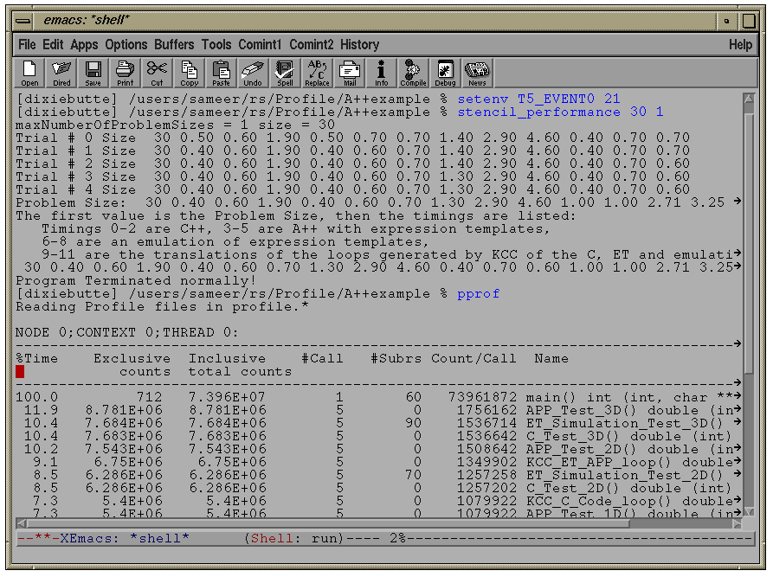The height and width of the screenshot is (577, 773).
Task: Open the Apps menu
Action: click(84, 45)
